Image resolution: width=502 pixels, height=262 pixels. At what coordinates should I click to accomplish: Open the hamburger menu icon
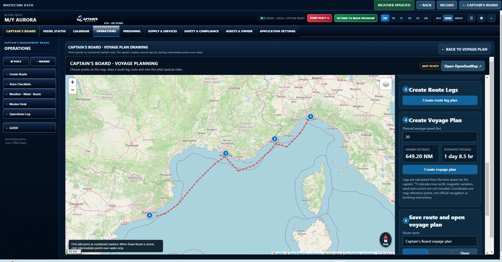(471, 18)
